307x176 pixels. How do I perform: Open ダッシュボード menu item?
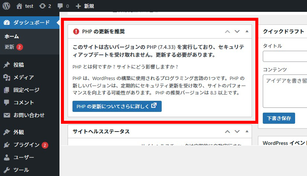click(30, 23)
